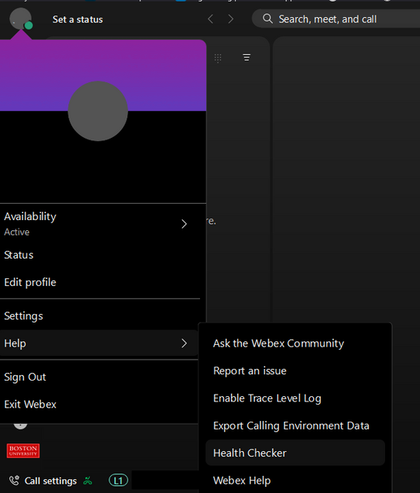This screenshot has width=420, height=493.
Task: Focus the Search, meet, and call field
Action: click(336, 19)
